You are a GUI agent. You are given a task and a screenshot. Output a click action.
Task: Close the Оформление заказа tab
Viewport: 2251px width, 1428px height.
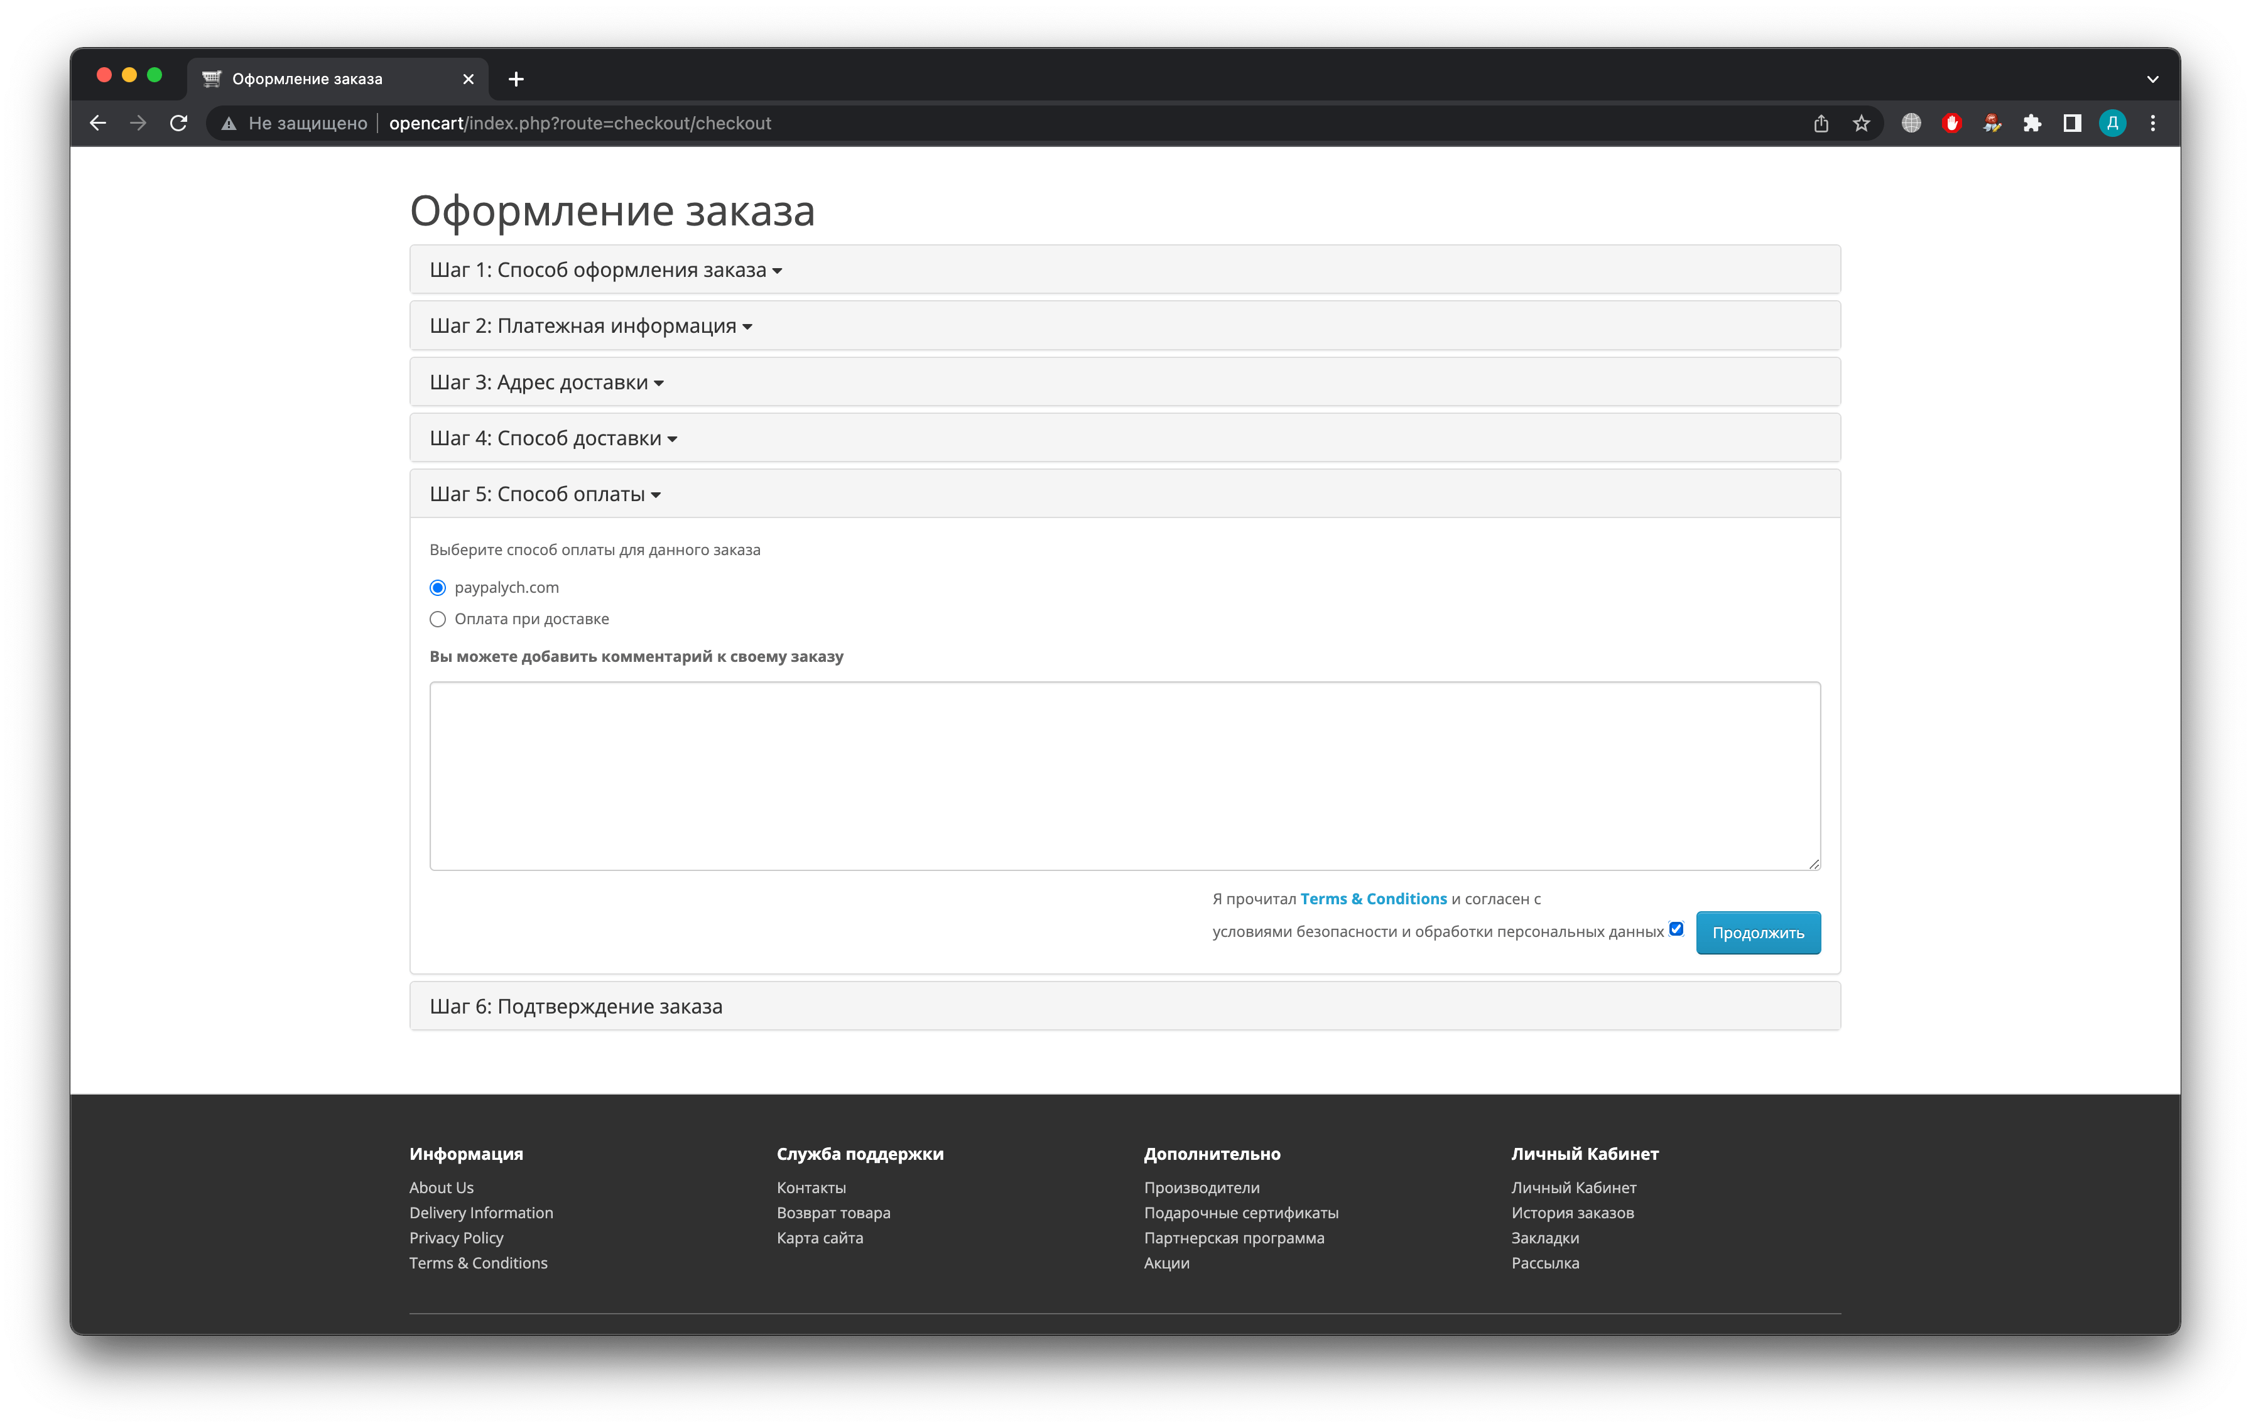(469, 79)
